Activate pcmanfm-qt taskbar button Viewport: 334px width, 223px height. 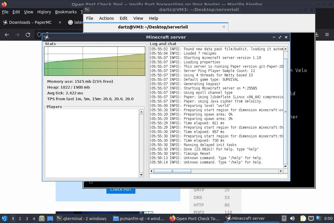(139, 219)
